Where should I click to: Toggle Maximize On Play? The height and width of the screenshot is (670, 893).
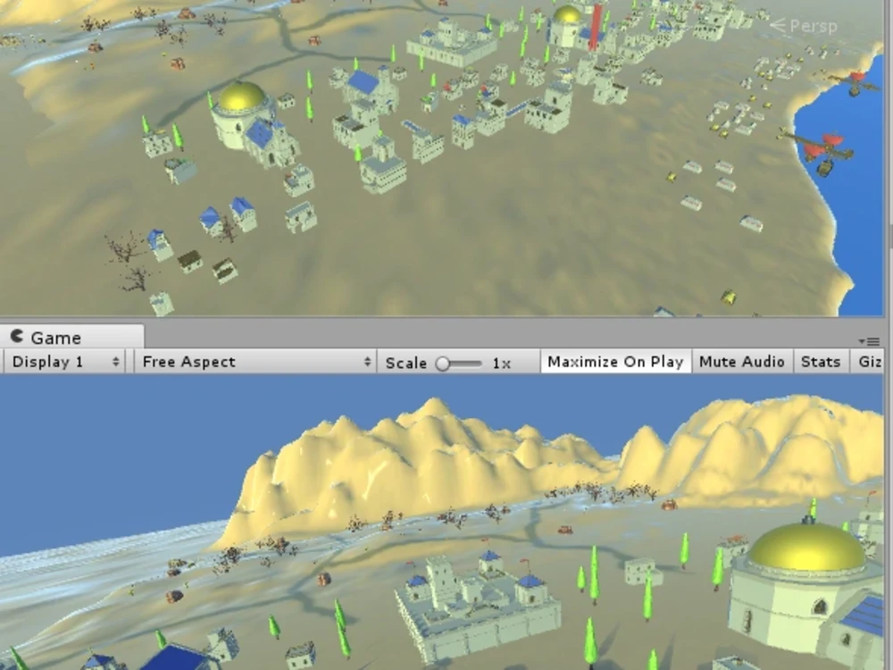coord(614,362)
